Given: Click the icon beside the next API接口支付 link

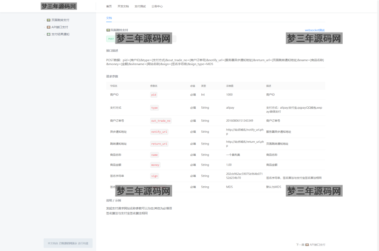Looking at the screenshot, I should click(307, 245).
